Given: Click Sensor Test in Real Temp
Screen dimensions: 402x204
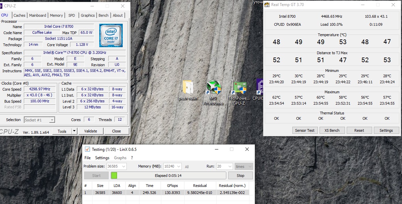Looking at the screenshot, I should coord(304,130).
